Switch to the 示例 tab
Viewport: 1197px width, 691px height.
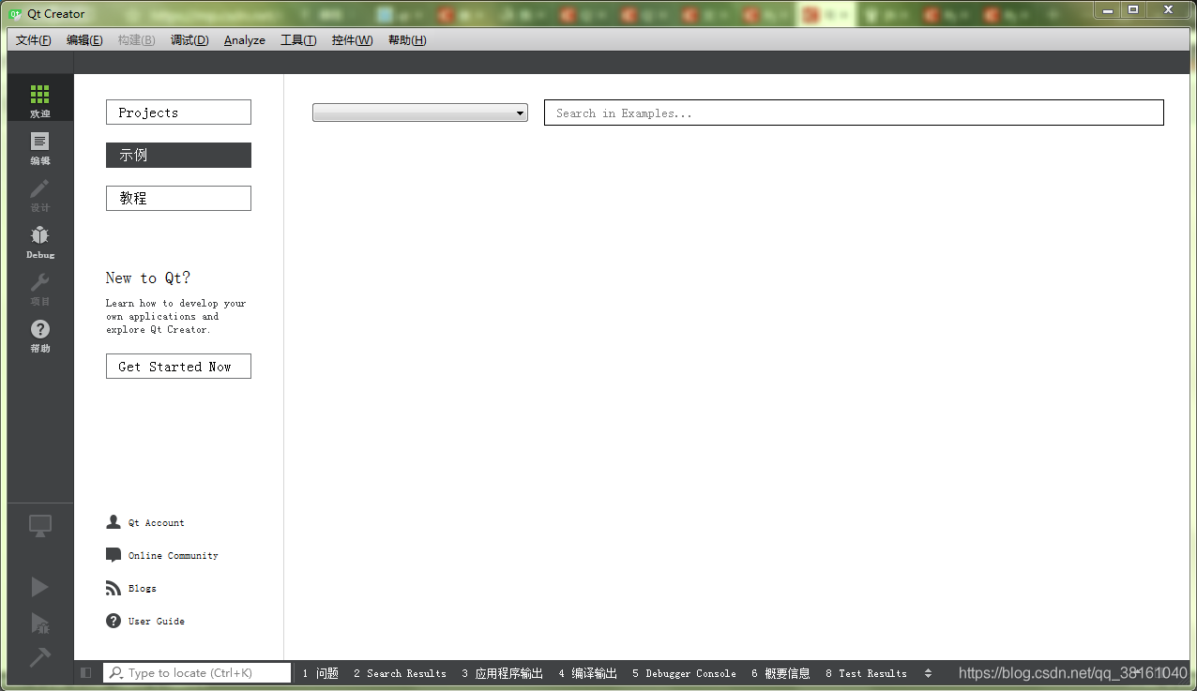point(178,155)
